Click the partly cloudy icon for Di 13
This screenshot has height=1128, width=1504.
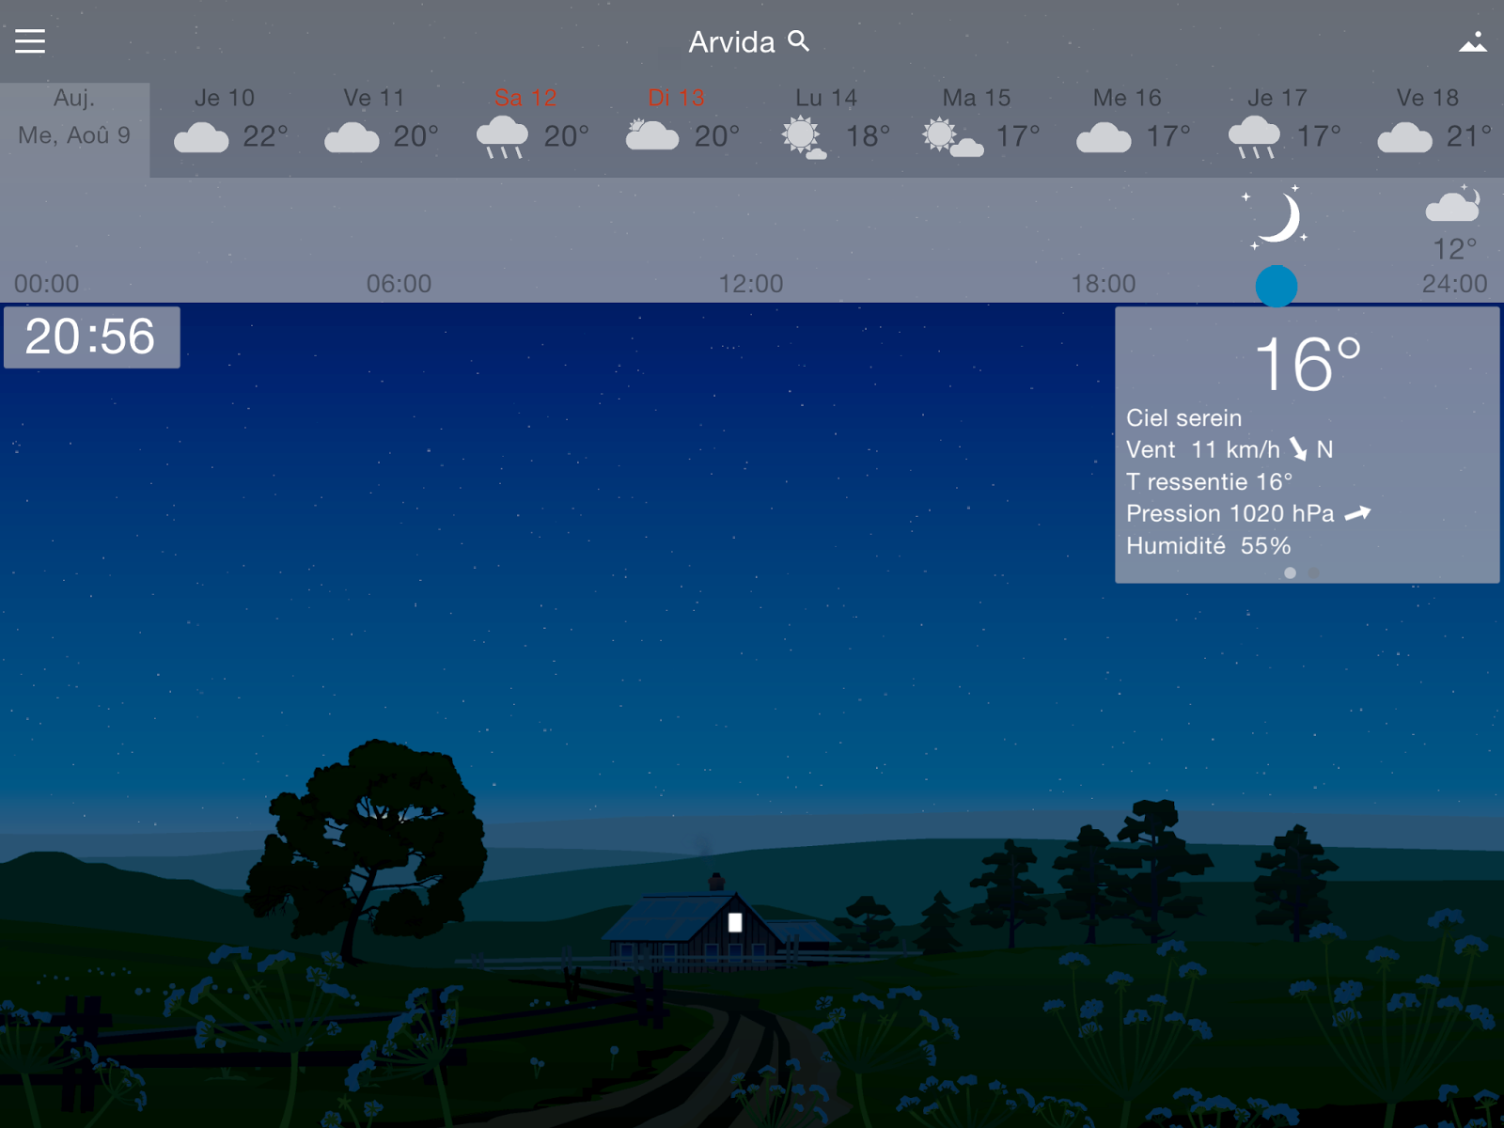pos(652,135)
